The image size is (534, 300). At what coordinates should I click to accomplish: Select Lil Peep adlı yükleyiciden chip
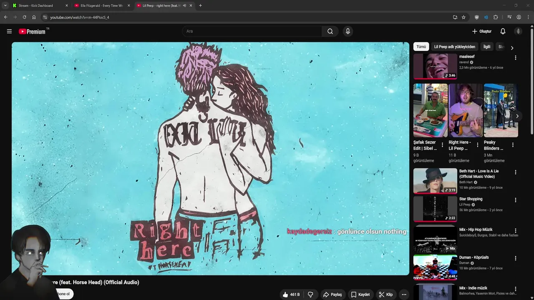pos(454,47)
